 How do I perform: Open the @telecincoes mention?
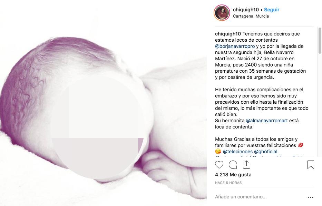point(237,152)
